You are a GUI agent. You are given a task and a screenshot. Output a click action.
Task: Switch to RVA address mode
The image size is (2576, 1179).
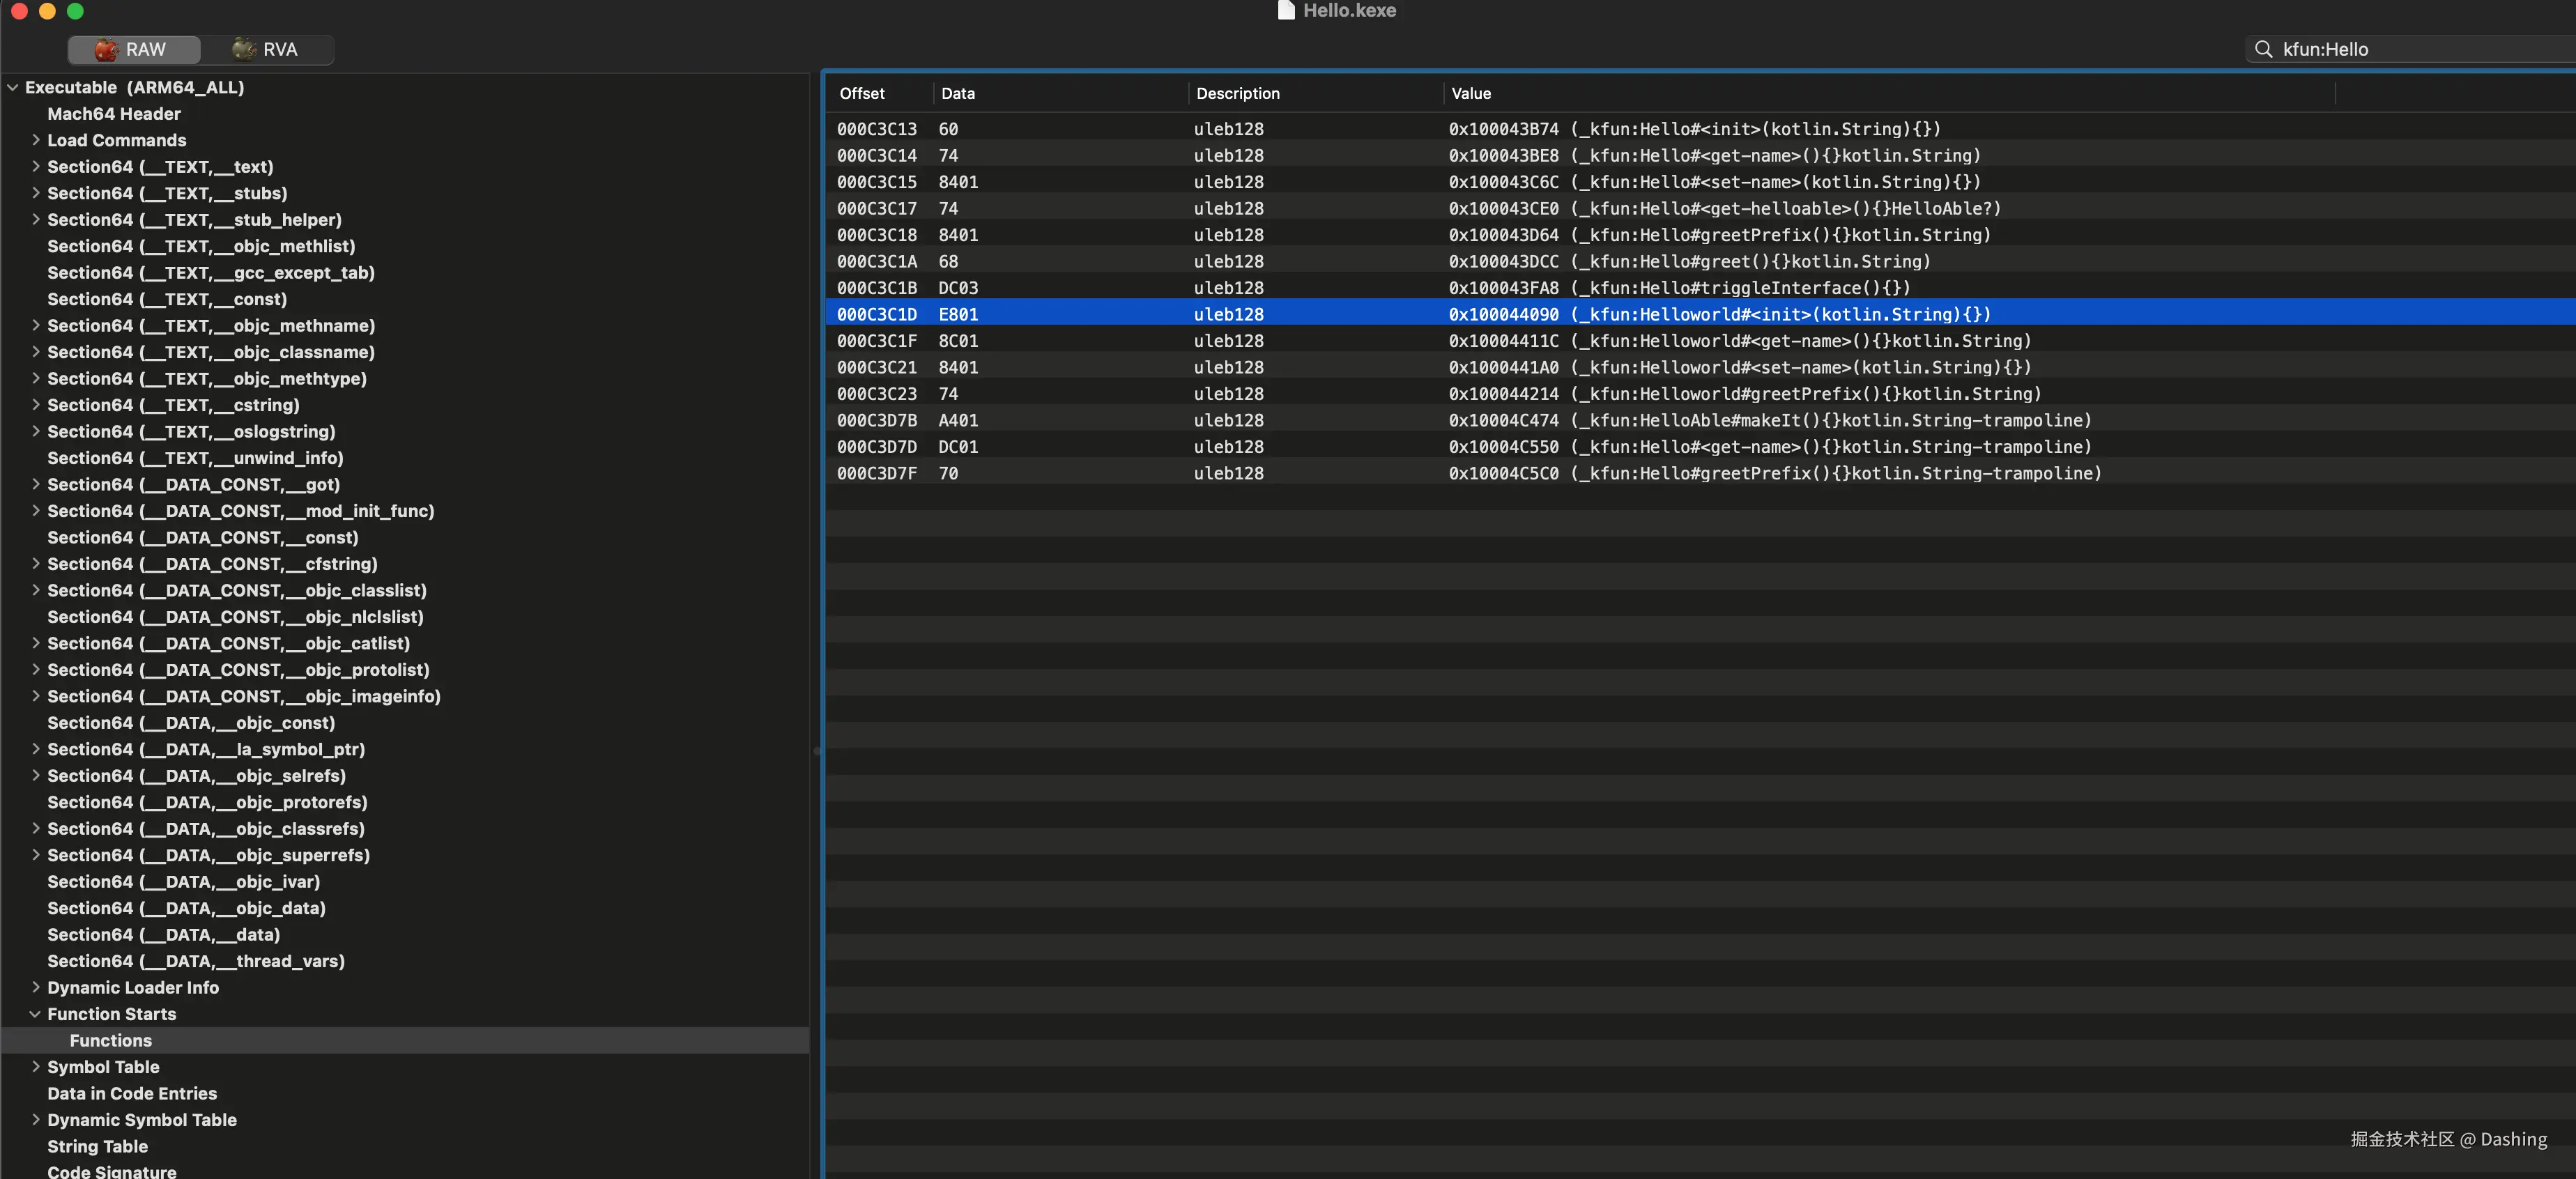(x=280, y=49)
